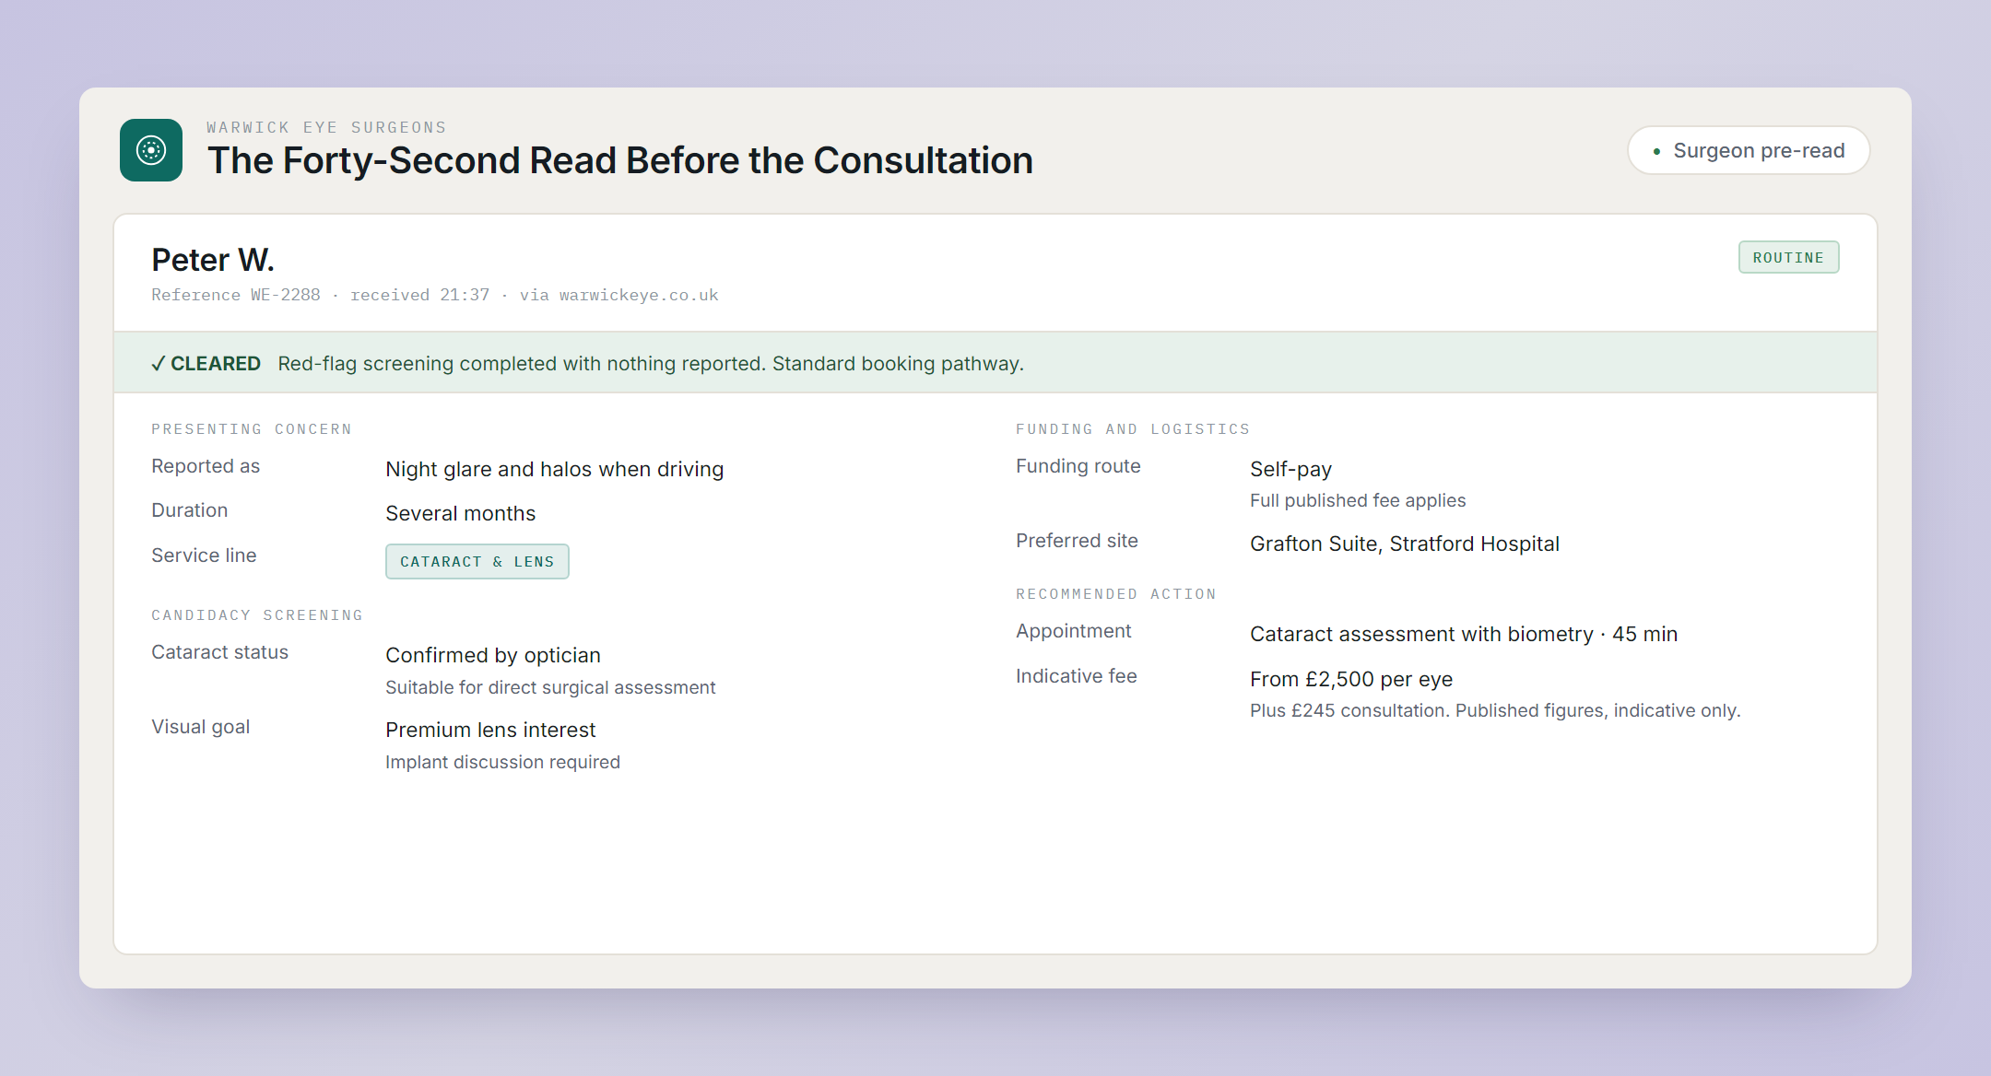The width and height of the screenshot is (1991, 1076).
Task: Click the 'Full published fee applies' note
Action: [x=1357, y=500]
